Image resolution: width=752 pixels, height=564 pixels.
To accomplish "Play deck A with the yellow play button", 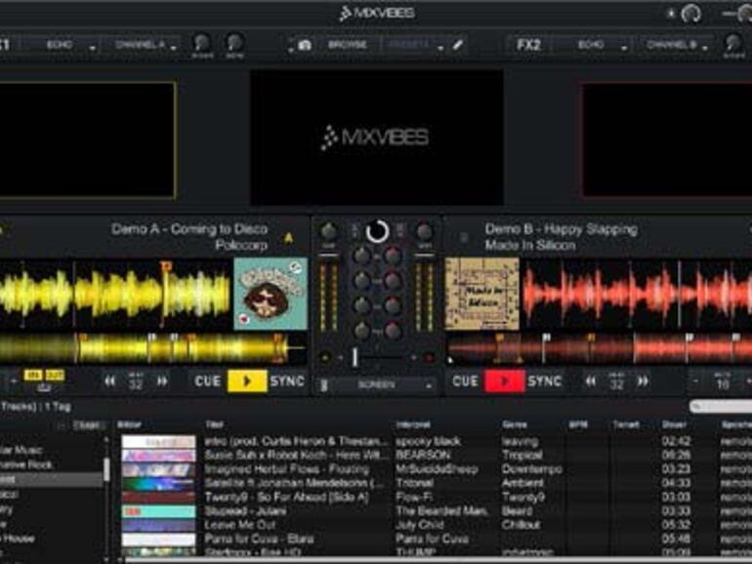I will pyautogui.click(x=247, y=382).
